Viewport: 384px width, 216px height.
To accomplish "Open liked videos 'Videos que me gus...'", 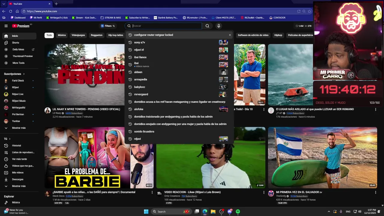I will point(19,166).
